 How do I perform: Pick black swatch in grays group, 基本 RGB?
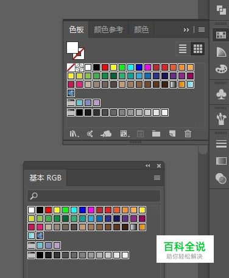[40, 255]
